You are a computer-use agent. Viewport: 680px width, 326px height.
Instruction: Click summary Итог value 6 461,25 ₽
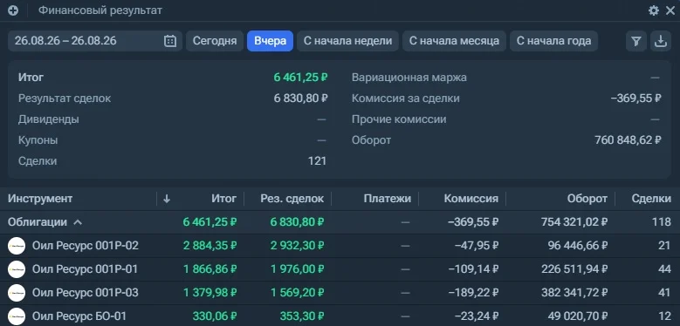[x=300, y=78]
